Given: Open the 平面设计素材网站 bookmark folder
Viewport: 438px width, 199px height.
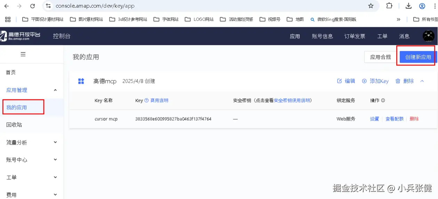Looking at the screenshot, I should 43,19.
